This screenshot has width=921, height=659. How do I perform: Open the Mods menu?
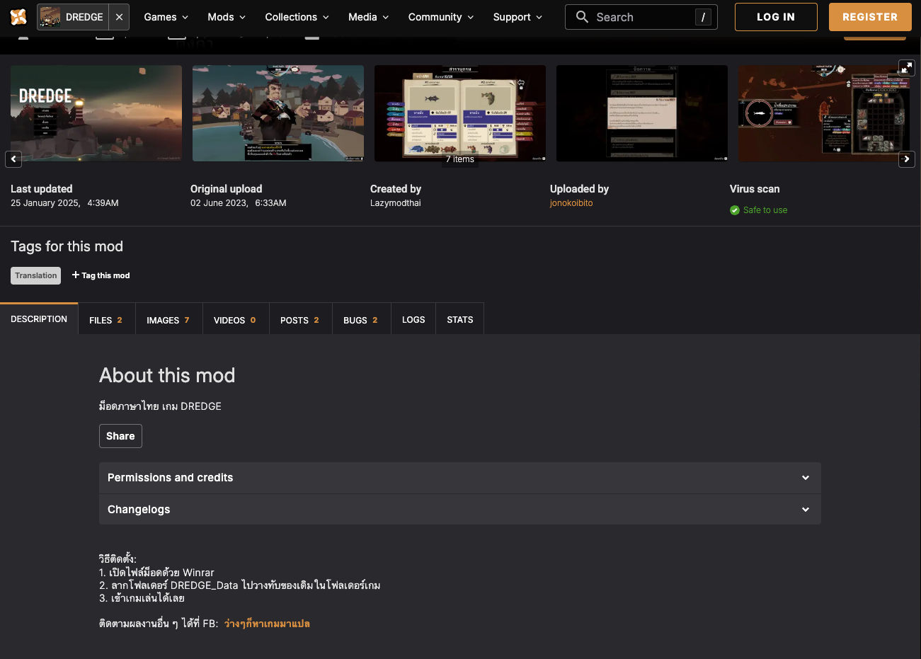point(227,17)
